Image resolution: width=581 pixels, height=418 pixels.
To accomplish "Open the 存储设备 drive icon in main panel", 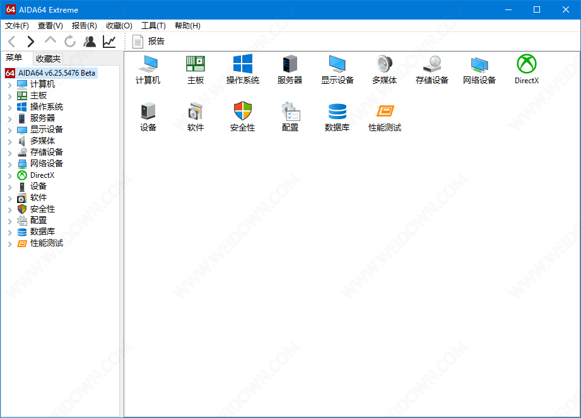I will point(432,69).
